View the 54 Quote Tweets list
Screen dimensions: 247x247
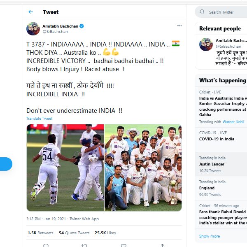pos(74,233)
